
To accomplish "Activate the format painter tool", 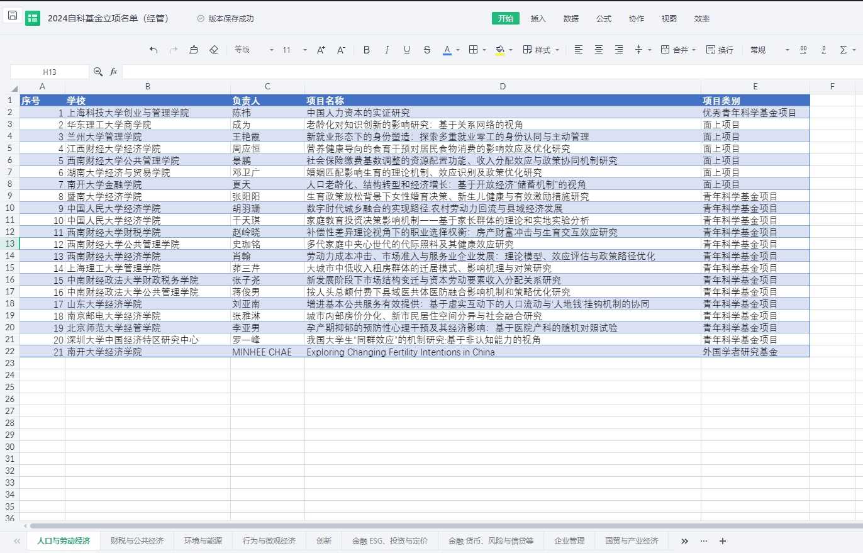I will pos(194,50).
